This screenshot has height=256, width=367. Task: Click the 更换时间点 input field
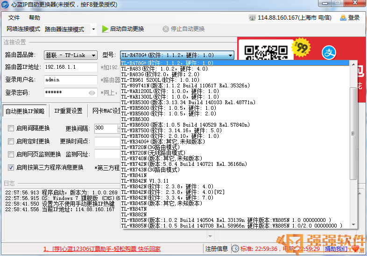coord(107,142)
